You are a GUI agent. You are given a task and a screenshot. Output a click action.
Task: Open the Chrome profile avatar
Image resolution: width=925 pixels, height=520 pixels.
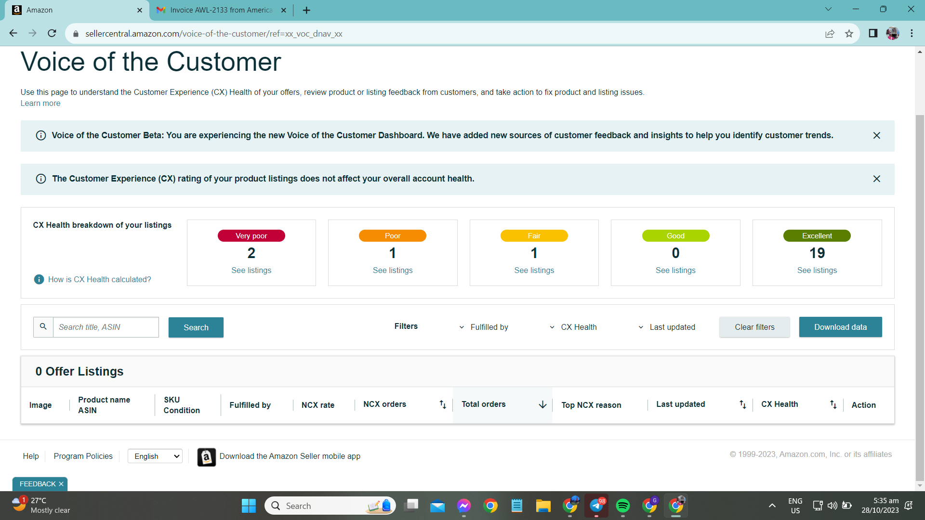click(x=892, y=33)
